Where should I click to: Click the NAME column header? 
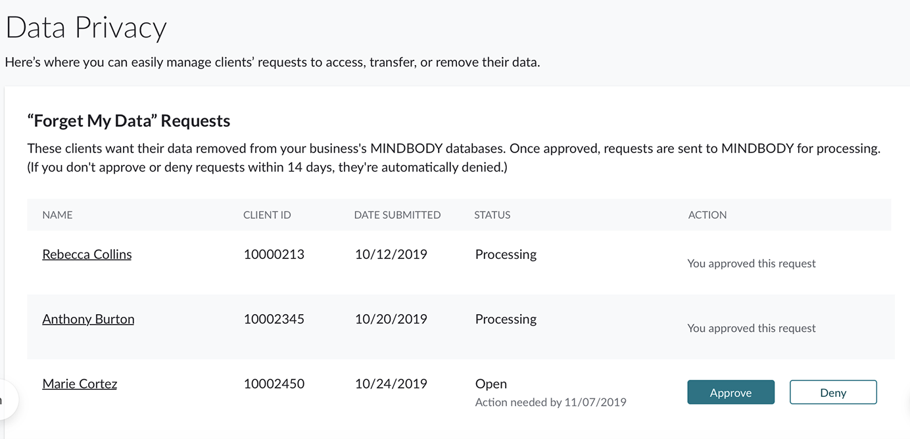point(57,215)
